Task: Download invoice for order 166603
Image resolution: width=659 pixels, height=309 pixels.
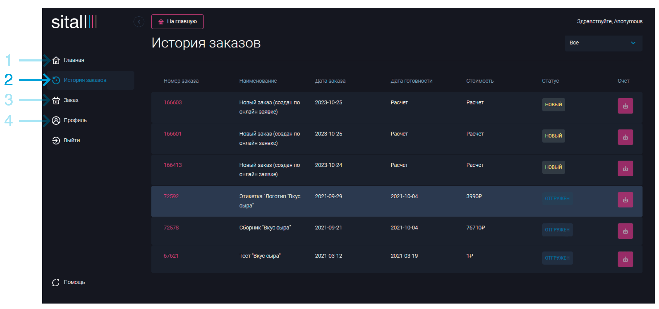Action: point(625,106)
